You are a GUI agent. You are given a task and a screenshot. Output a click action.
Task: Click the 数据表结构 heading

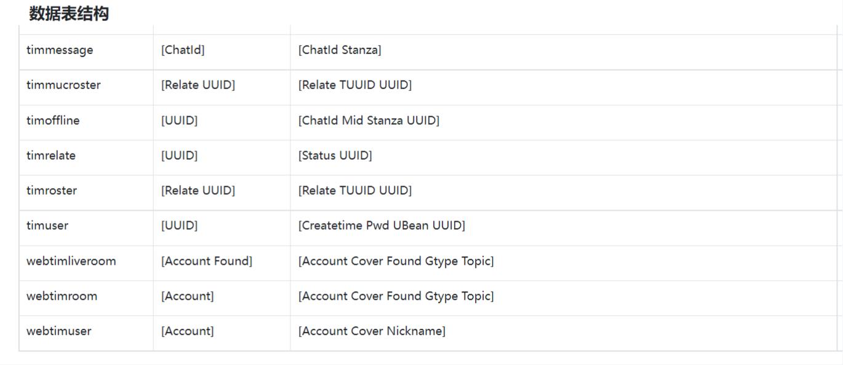(x=69, y=14)
